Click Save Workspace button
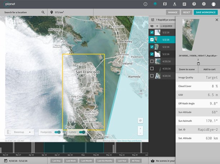Image resolution: width=220 pixels, height=164 pixels. 206,12
